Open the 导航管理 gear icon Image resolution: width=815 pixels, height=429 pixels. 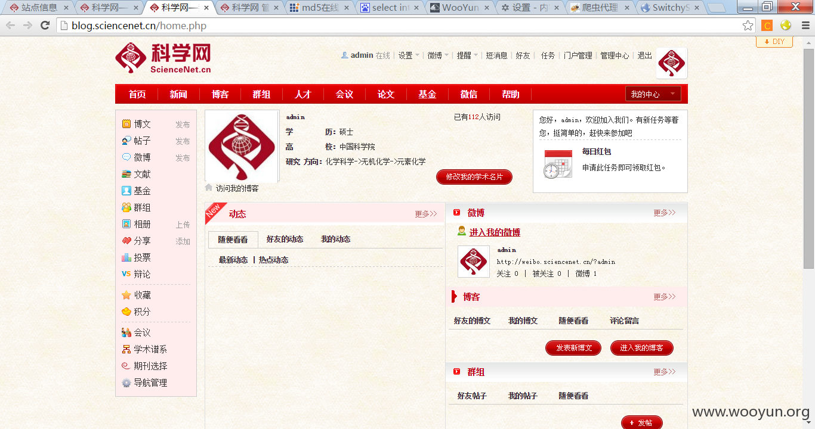pos(126,383)
